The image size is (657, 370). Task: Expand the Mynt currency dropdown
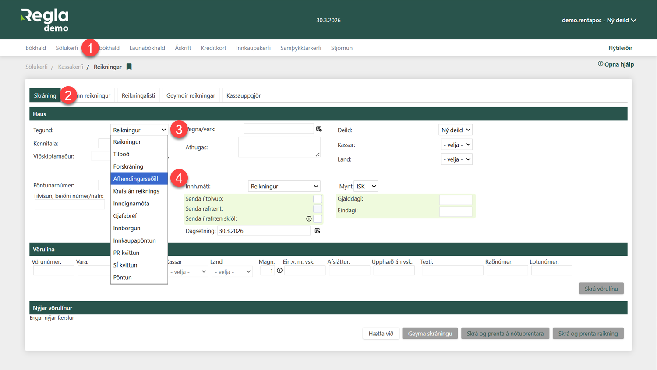coord(366,187)
